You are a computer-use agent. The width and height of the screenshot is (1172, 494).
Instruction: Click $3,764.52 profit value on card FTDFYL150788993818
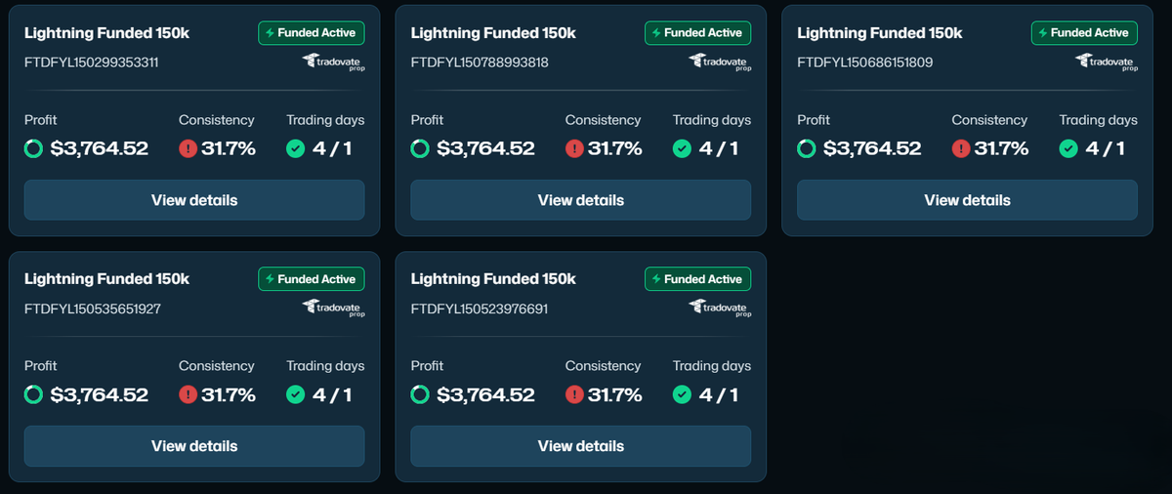click(486, 148)
